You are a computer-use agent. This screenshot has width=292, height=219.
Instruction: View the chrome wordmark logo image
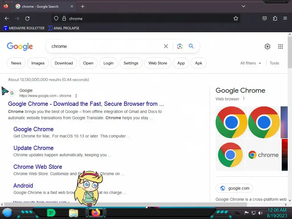pos(263,155)
